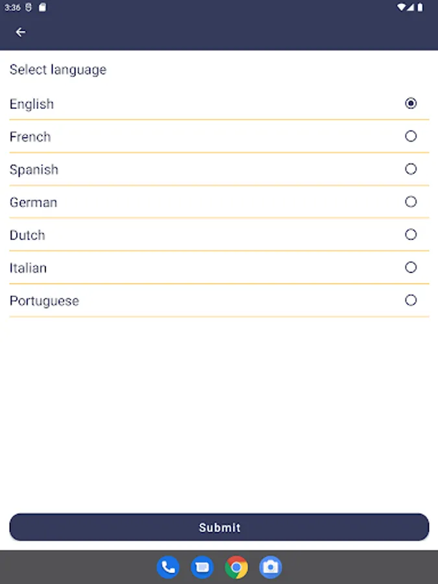Image resolution: width=438 pixels, height=584 pixels.
Task: Tap the back arrow icon
Action: pyautogui.click(x=21, y=32)
